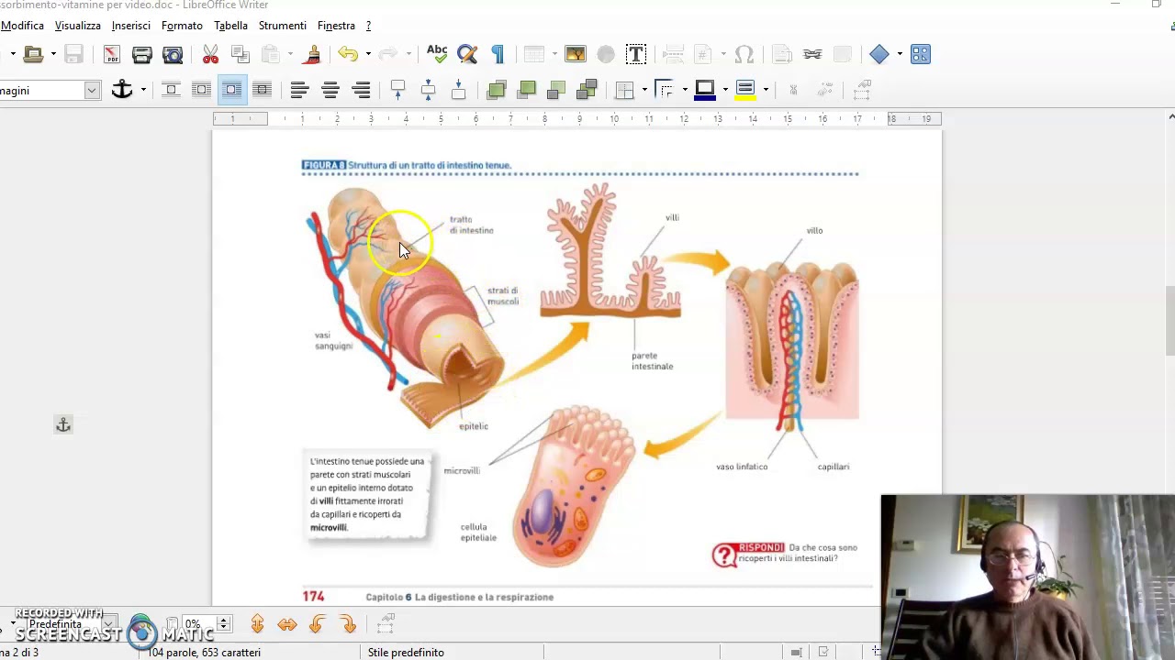Click the Clone Formatting paintbrush icon
Image resolution: width=1175 pixels, height=660 pixels.
click(x=312, y=55)
